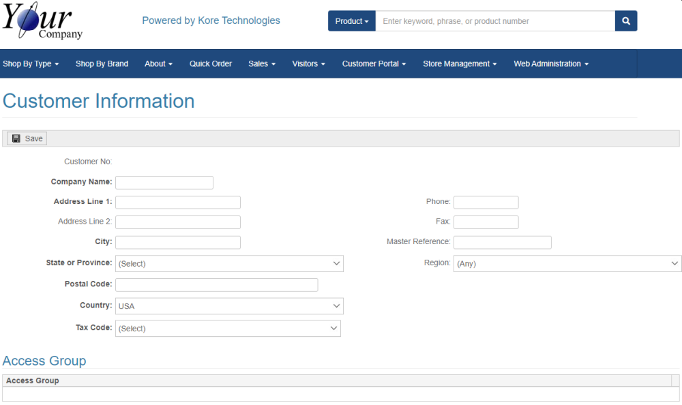682x405 pixels.
Task: Click the Your Company logo
Action: tap(42, 21)
